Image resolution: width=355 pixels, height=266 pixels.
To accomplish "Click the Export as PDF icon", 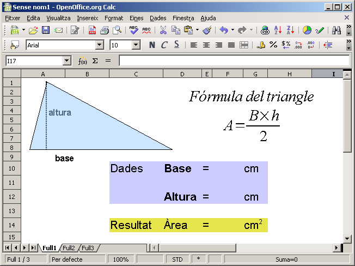I will (92, 31).
